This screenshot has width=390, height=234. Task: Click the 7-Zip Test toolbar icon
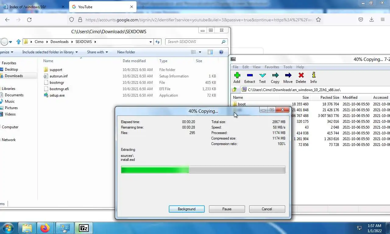262,75
